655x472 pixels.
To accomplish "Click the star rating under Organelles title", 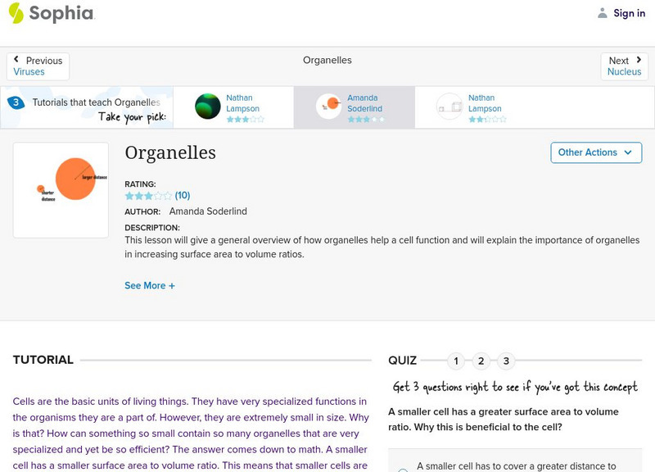I will coord(148,196).
